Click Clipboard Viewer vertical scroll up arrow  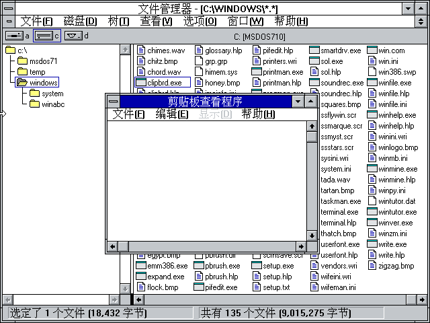coord(312,127)
